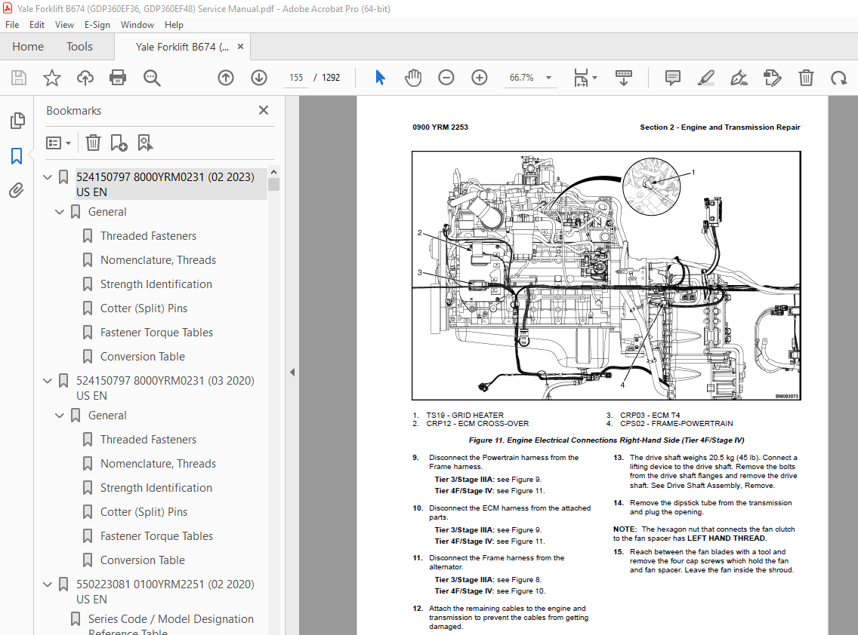
Task: Open bookmark options list dropdown
Action: point(59,143)
